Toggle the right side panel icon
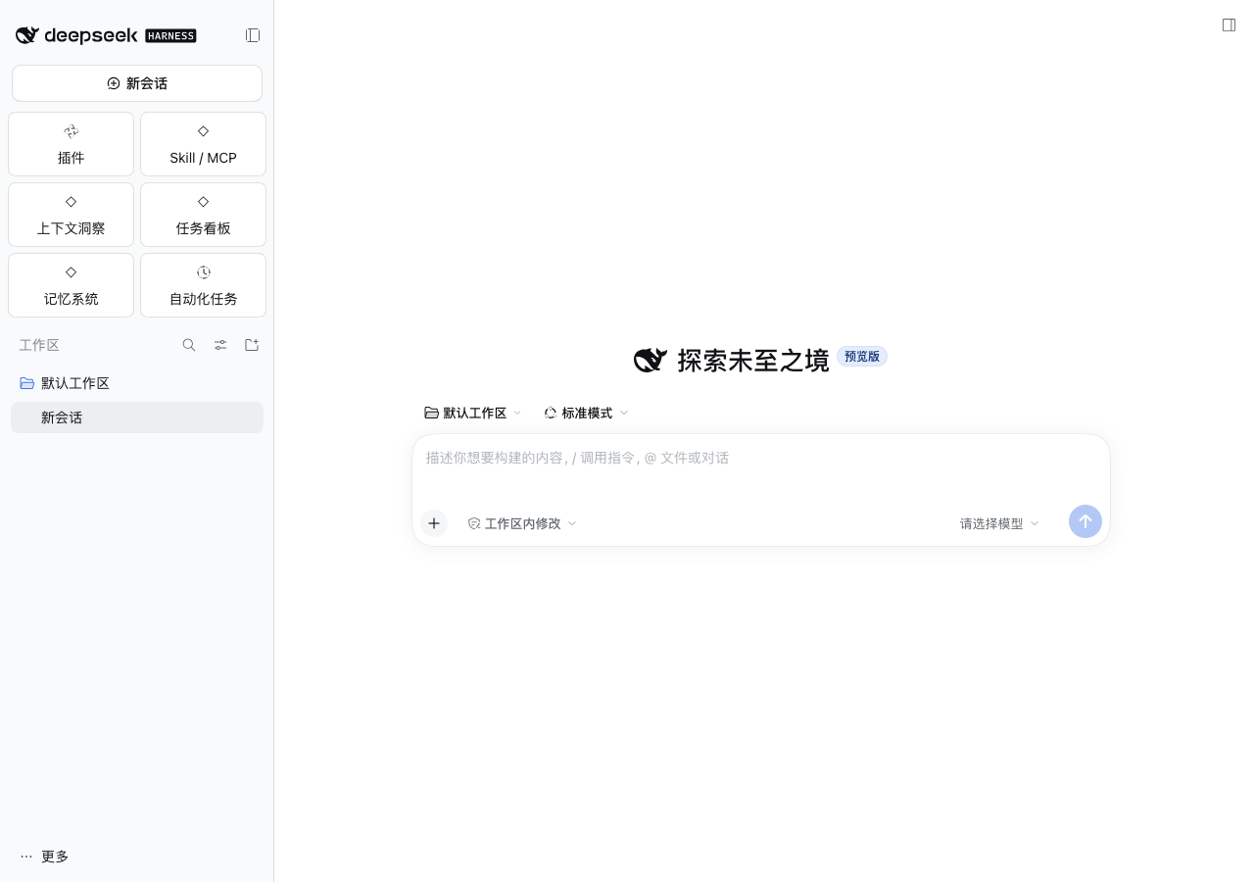This screenshot has height=882, width=1254. tap(1229, 25)
